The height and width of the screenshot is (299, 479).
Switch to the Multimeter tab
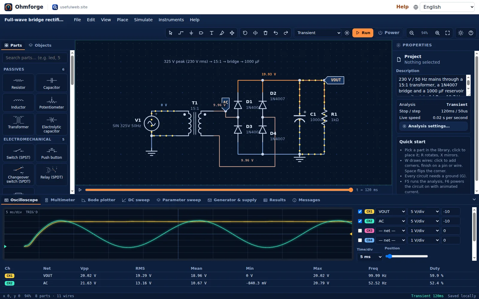click(x=60, y=200)
